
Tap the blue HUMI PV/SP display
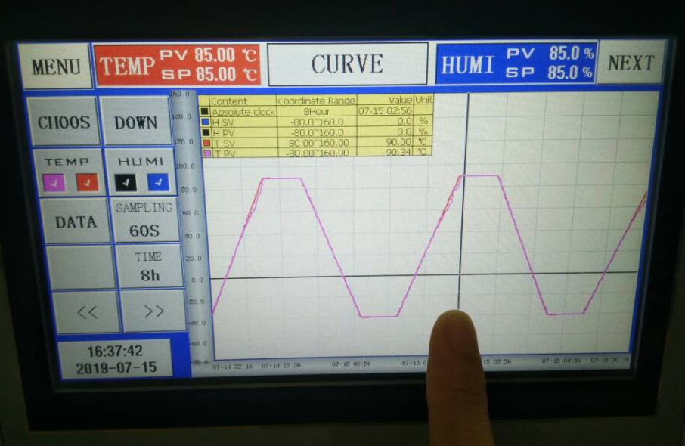[x=516, y=63]
